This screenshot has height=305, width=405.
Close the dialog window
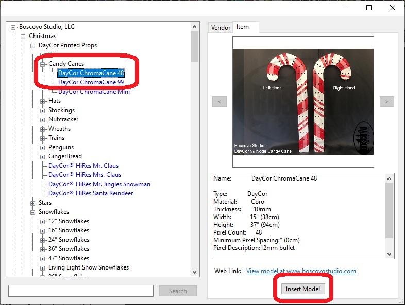(393, 8)
